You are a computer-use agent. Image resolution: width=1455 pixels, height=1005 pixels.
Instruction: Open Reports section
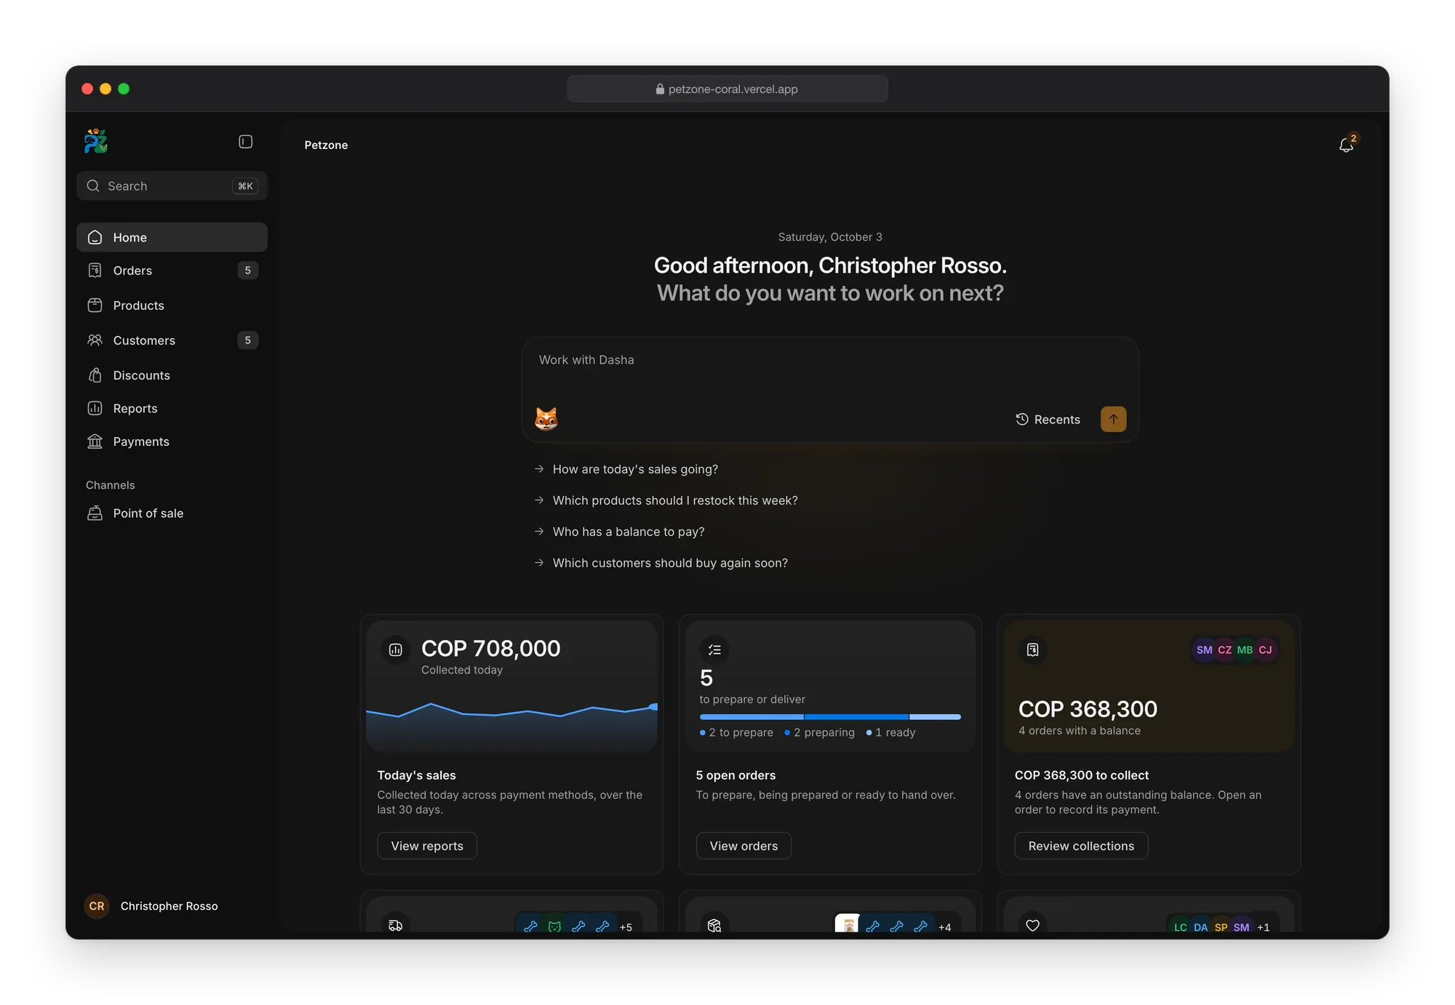coord(172,409)
